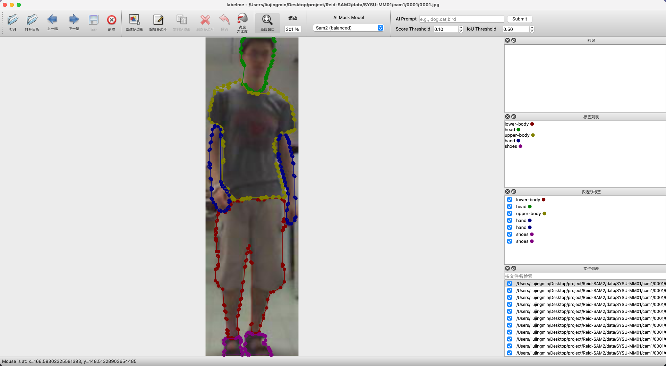Open the Sam2 (balanced) model dropdown
Screen dimensions: 666x366
[348, 28]
